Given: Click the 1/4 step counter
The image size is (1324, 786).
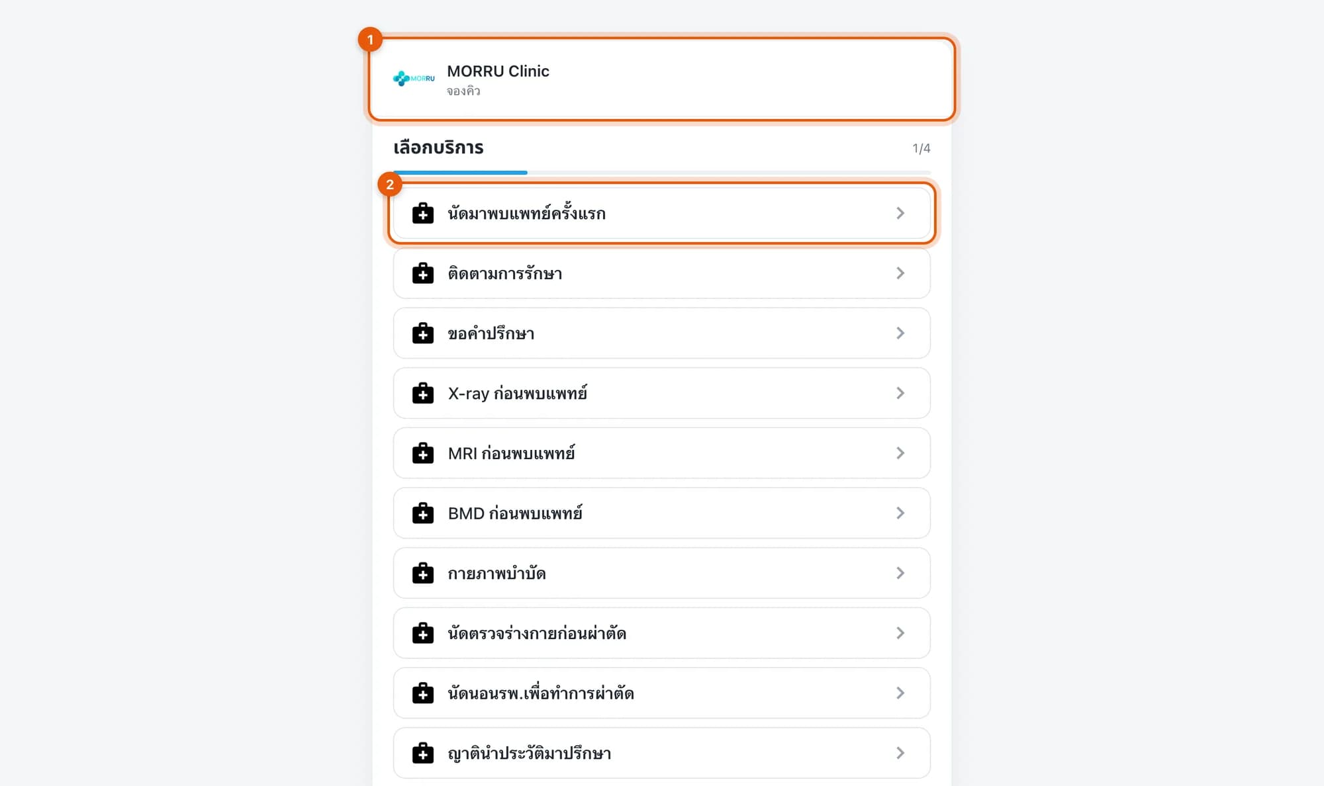Looking at the screenshot, I should [x=922, y=148].
